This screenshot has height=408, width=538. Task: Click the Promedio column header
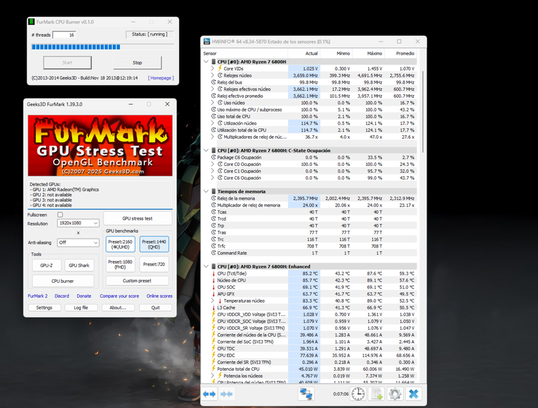coord(405,53)
